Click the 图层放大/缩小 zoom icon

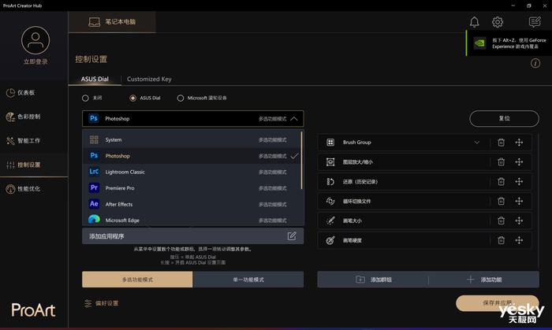click(x=330, y=162)
